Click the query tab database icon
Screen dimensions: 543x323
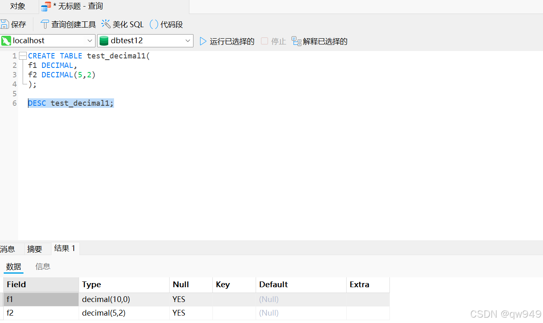point(45,6)
